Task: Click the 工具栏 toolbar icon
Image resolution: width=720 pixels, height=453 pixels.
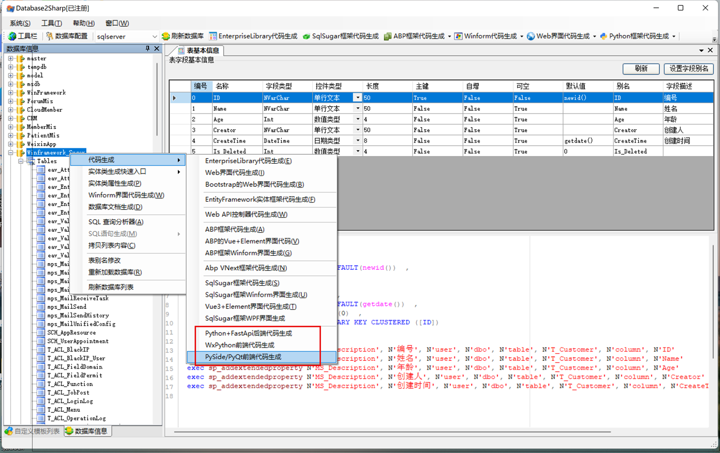Action: (12, 36)
